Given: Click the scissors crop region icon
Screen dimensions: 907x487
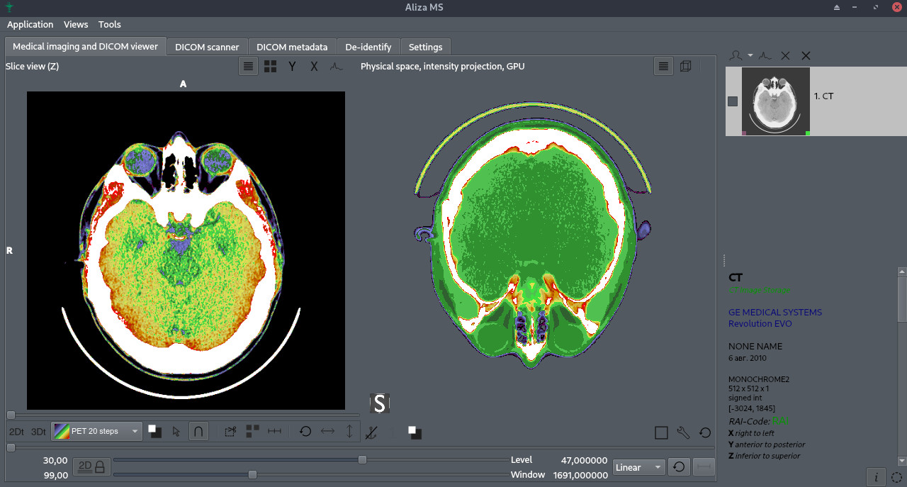Looking at the screenshot, I should (x=230, y=431).
